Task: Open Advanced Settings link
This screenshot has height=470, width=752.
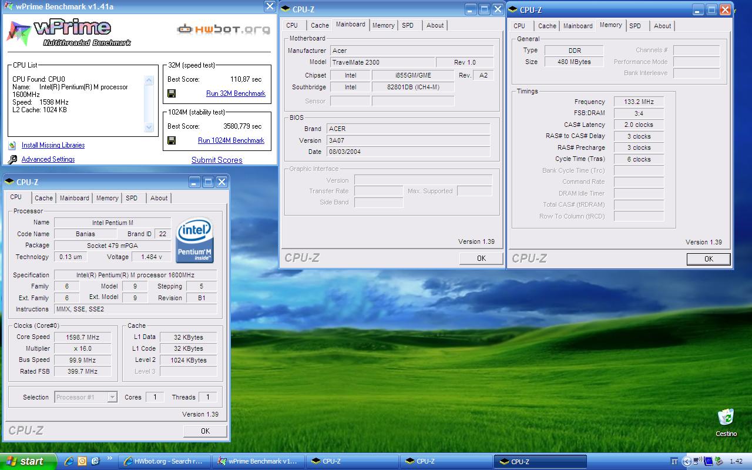Action: point(48,159)
